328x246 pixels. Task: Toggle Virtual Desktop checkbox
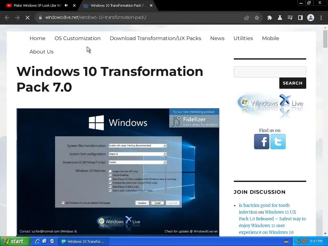[x=110, y=175]
